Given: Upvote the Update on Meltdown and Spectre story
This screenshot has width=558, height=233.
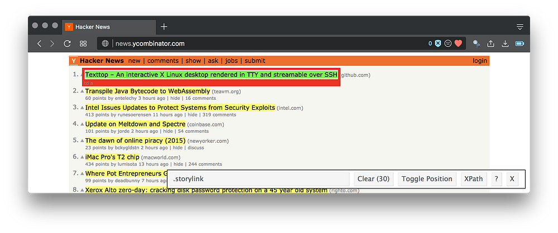Looking at the screenshot, I should point(82,124).
